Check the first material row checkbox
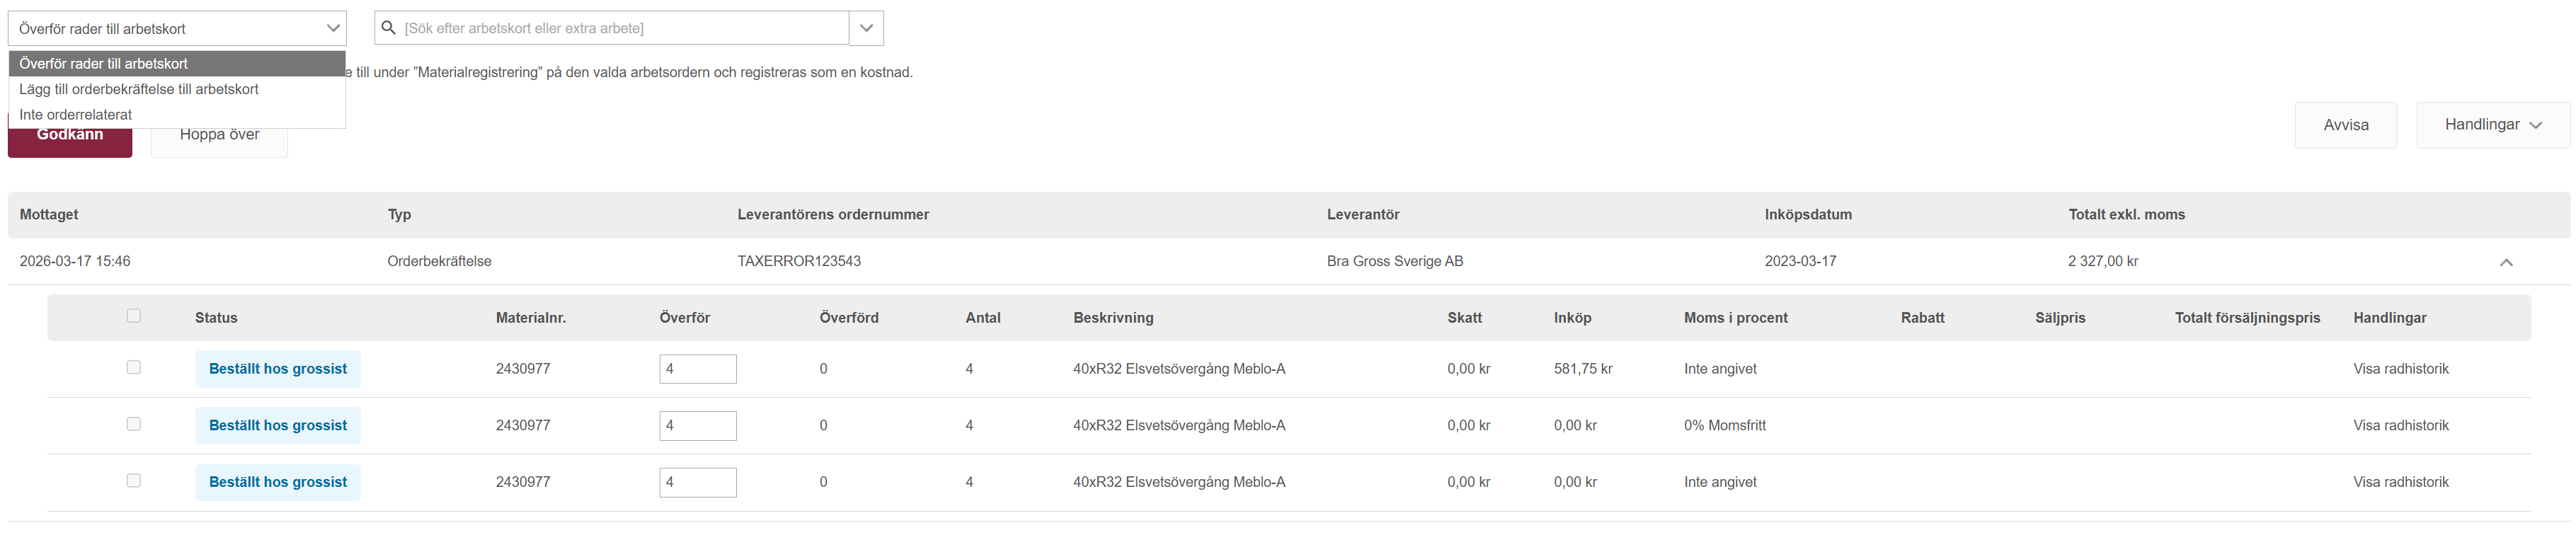2576x552 pixels. (x=134, y=367)
